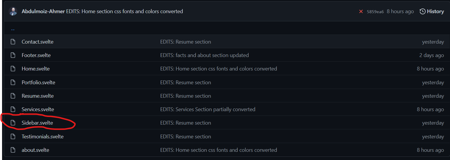Open the Sidebar.svelte file
Viewport: 450px width, 160px height.
[x=37, y=123]
